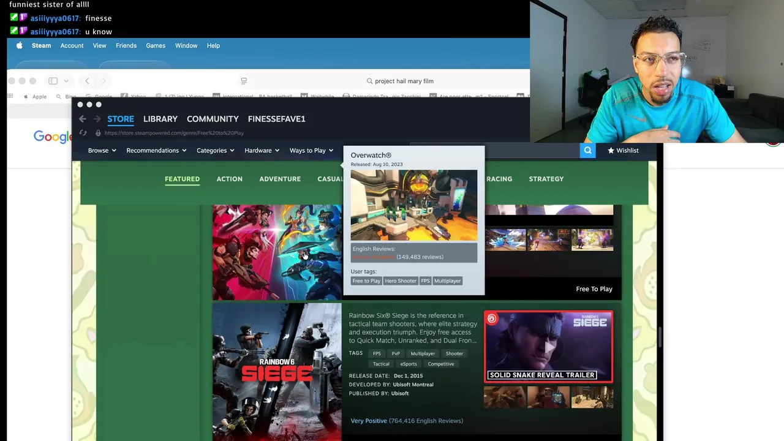This screenshot has width=784, height=441.
Task: Click the blue Steam store search button
Action: pos(587,150)
